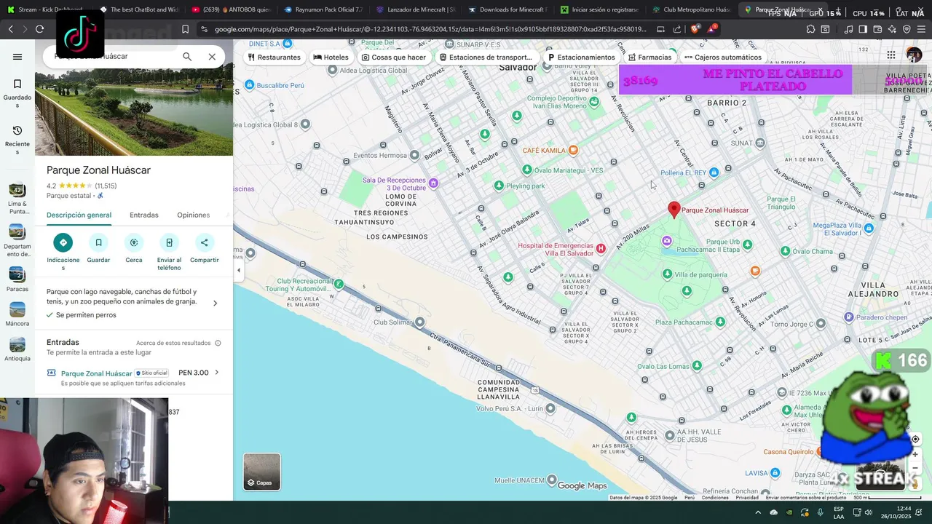This screenshot has width=932, height=524.
Task: Filter map by Estacionamientos
Action: pyautogui.click(x=581, y=57)
